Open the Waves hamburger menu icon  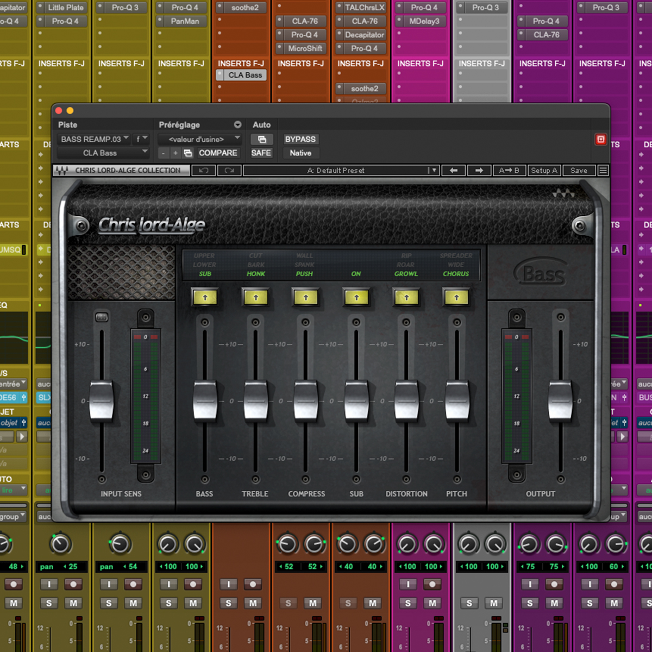tap(603, 171)
